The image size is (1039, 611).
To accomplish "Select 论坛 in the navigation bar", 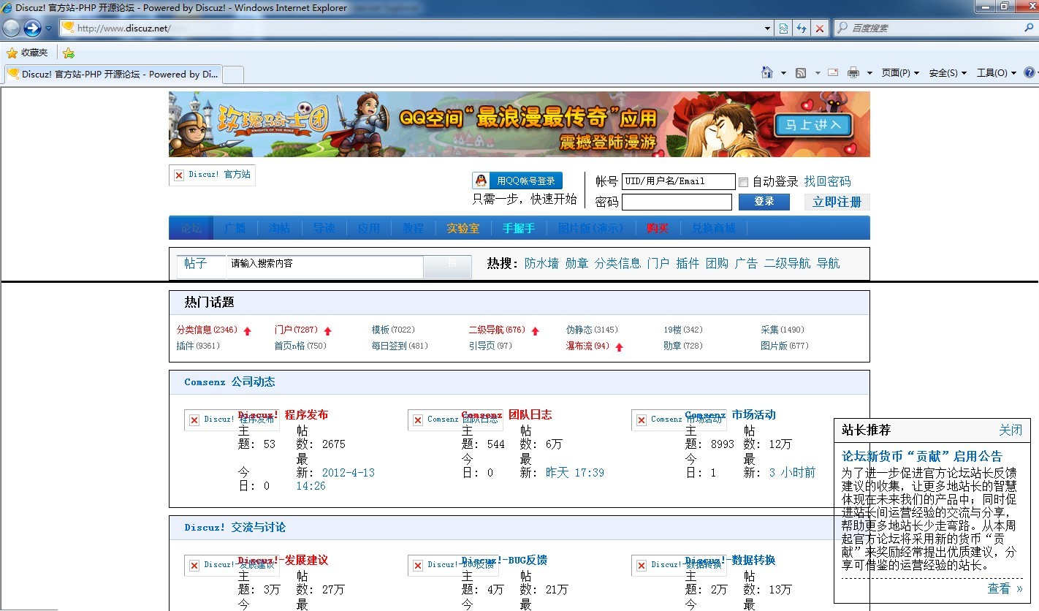I will [191, 228].
